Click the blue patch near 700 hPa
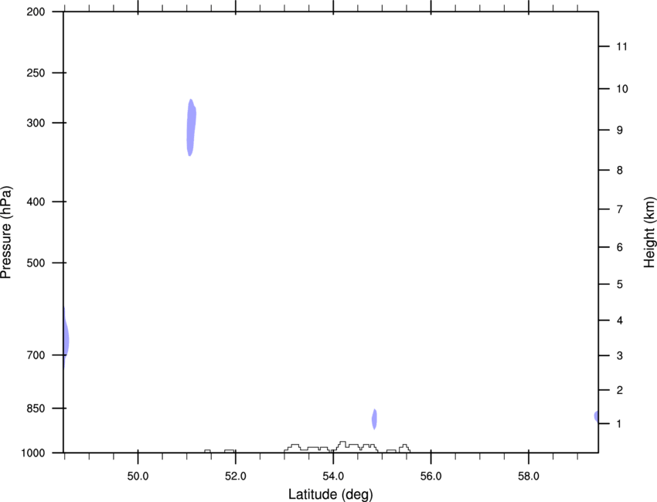The width and height of the screenshot is (657, 502). 66,338
